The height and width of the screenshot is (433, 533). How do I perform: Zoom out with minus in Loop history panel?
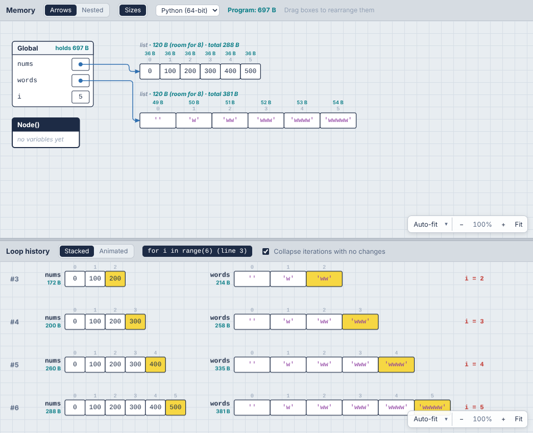tap(462, 419)
